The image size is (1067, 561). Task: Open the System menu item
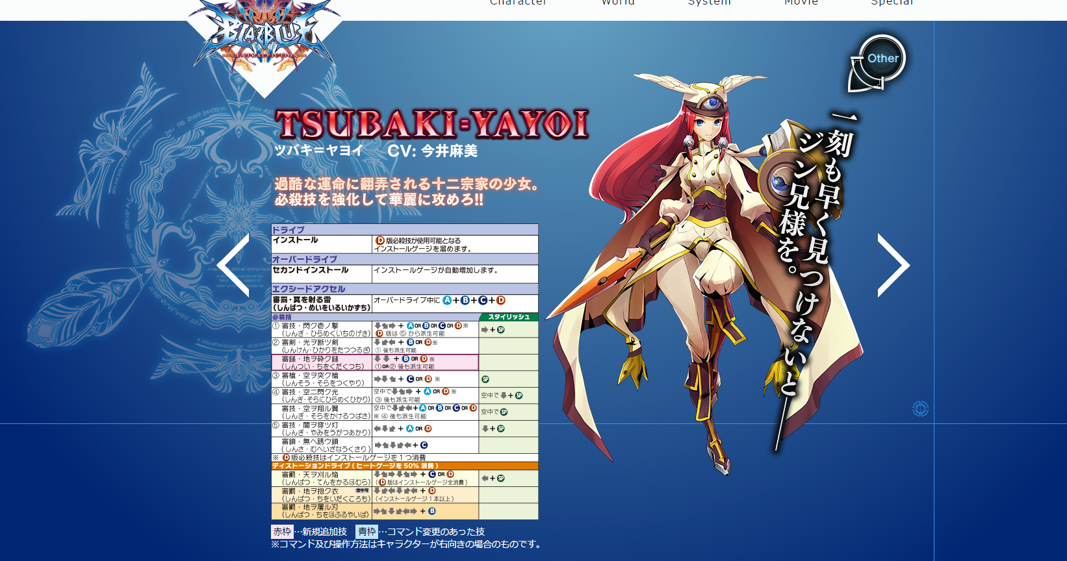(x=710, y=3)
